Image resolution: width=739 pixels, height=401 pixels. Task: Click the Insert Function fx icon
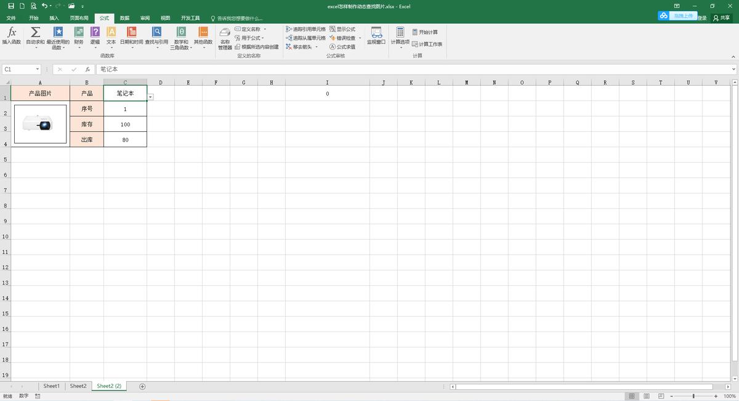click(11, 33)
